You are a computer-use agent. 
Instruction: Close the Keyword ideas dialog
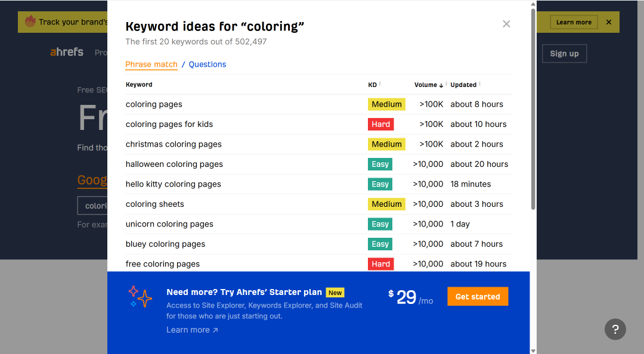coord(506,24)
